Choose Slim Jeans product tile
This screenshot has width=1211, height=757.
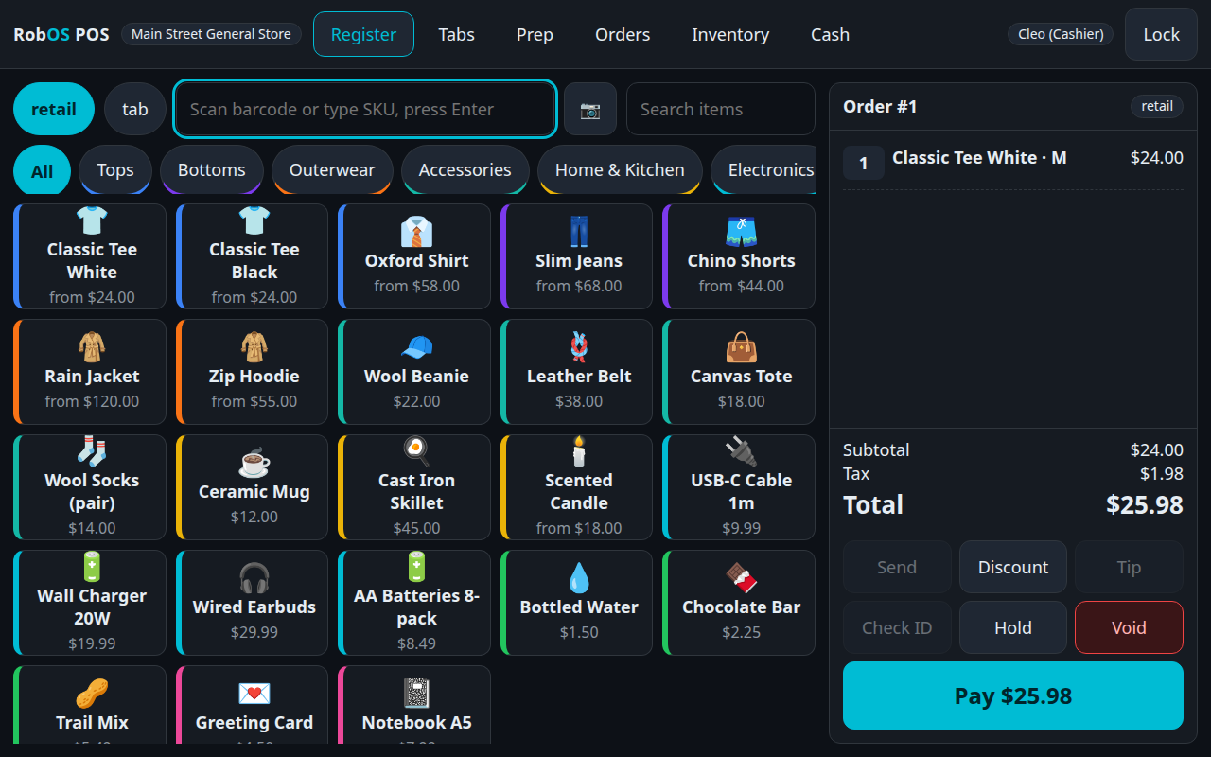click(x=577, y=256)
